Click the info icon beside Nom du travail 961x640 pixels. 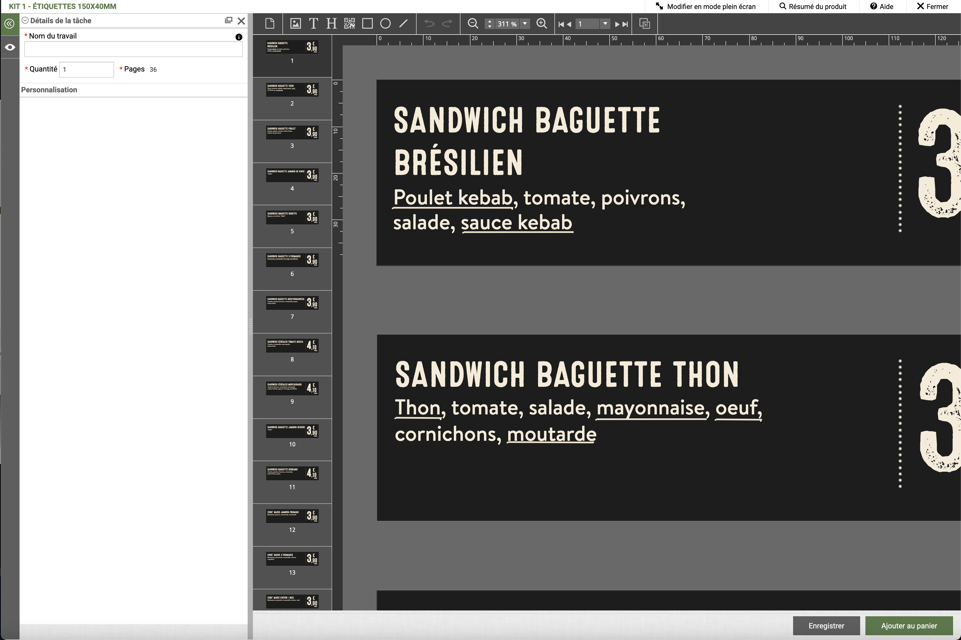point(239,37)
